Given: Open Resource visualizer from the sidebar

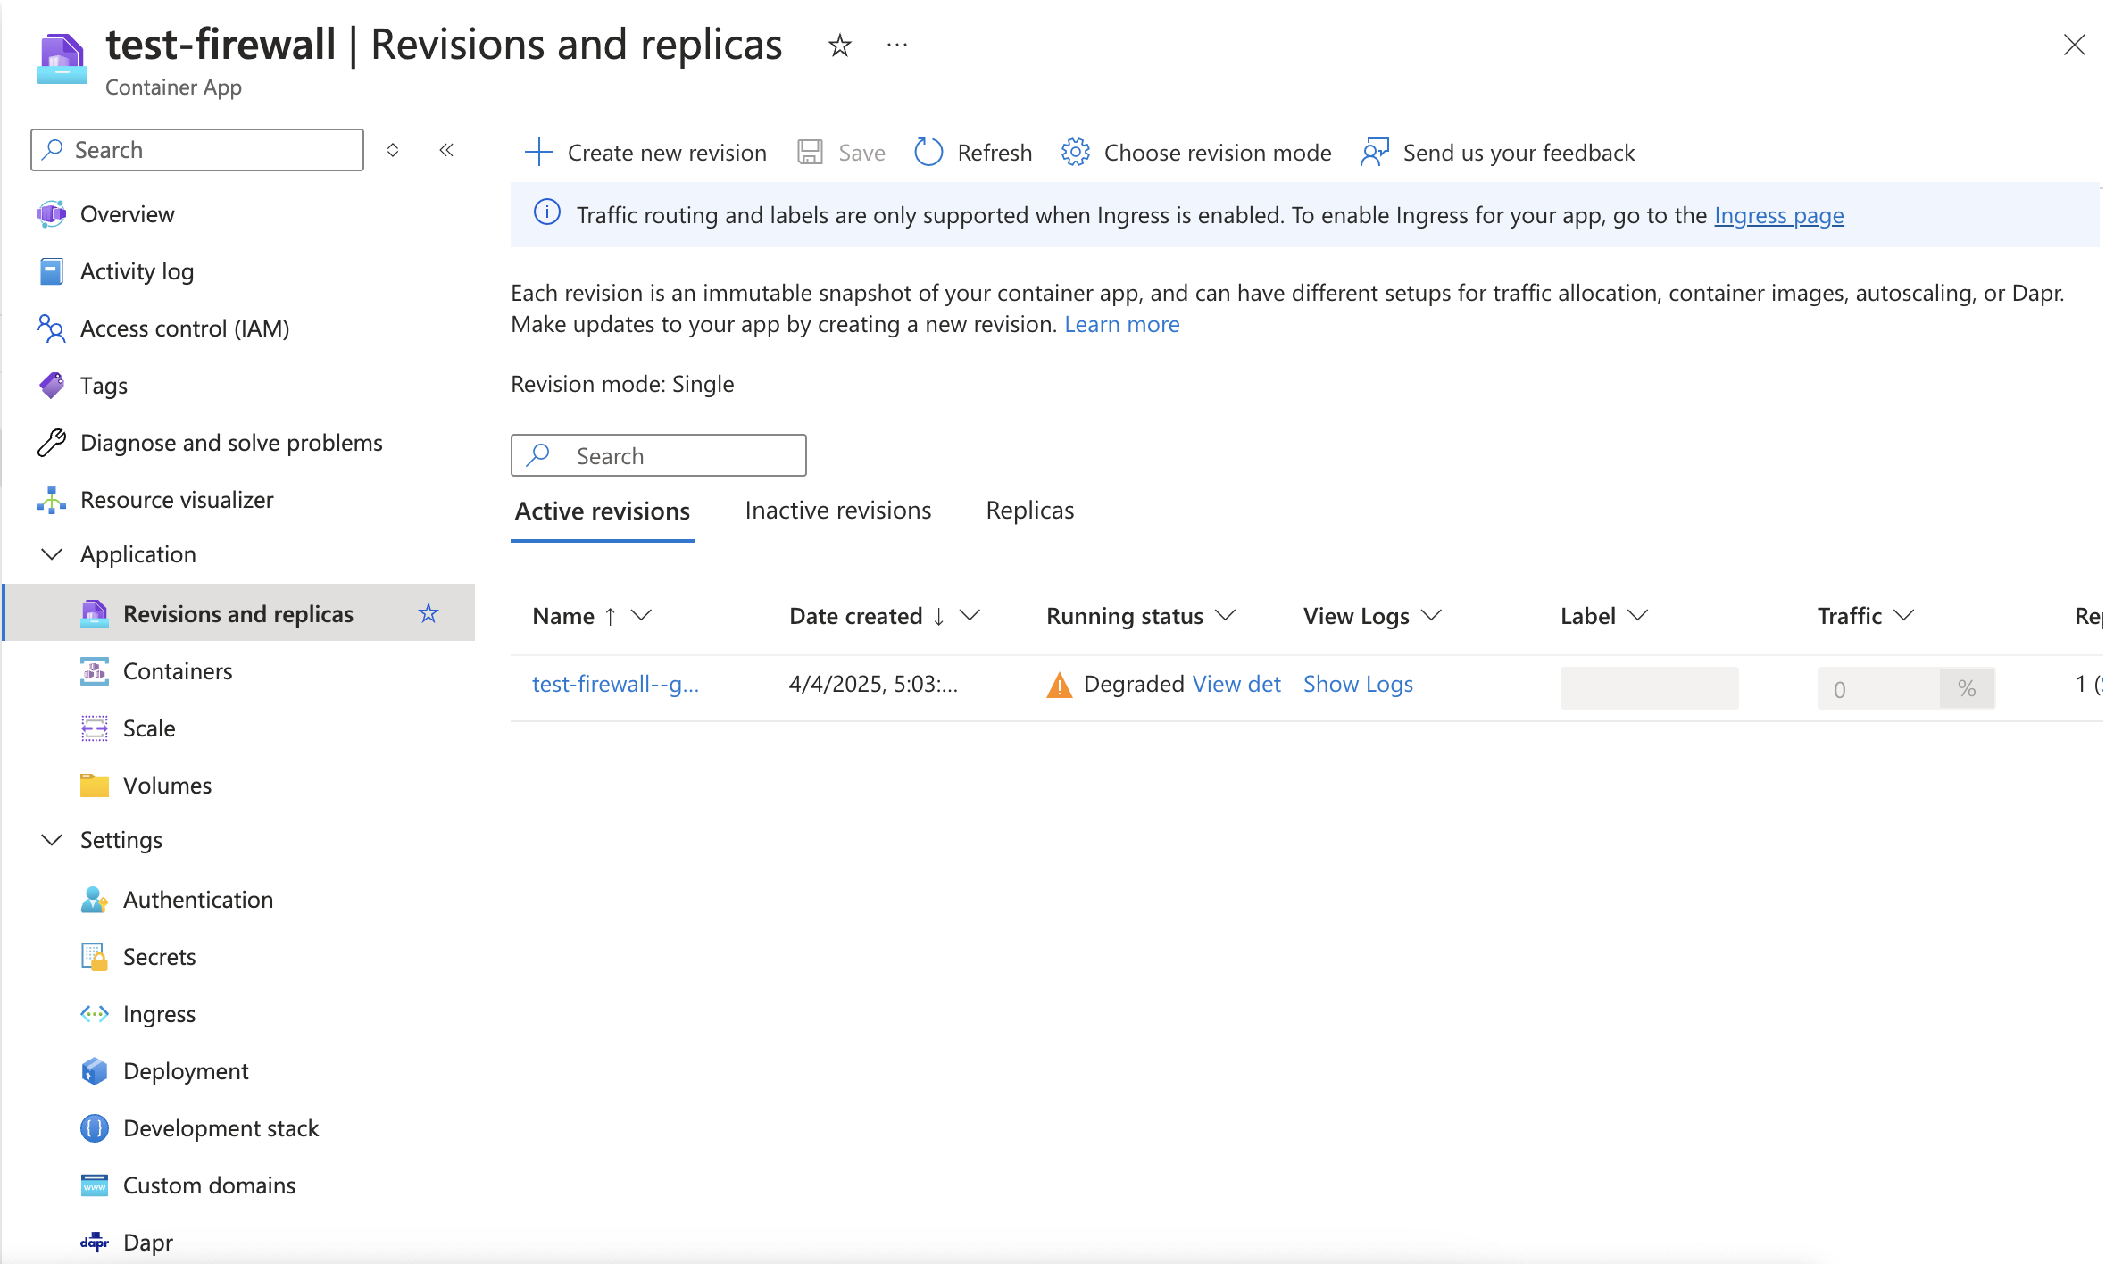Looking at the screenshot, I should point(176,500).
